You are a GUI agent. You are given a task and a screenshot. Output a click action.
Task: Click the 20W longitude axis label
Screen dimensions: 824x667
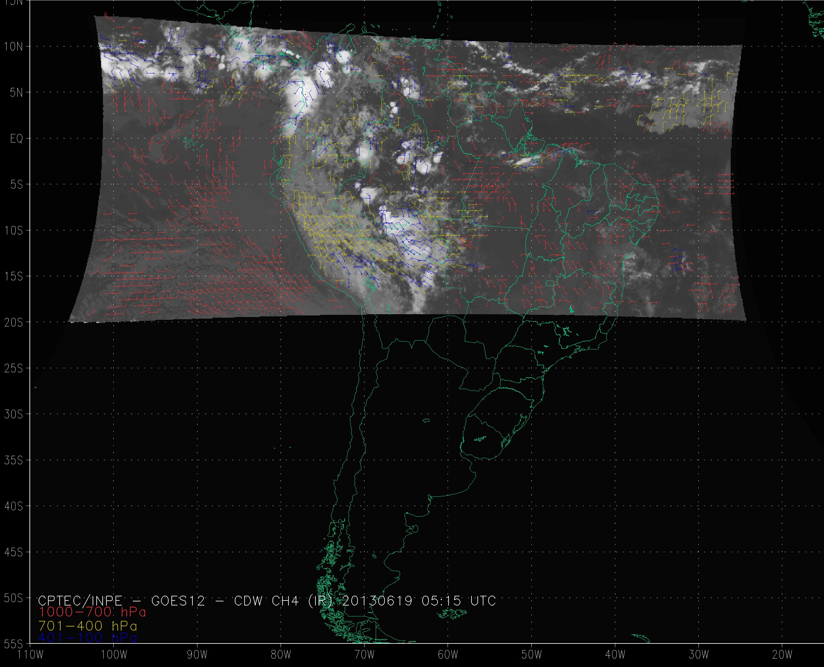coord(782,655)
